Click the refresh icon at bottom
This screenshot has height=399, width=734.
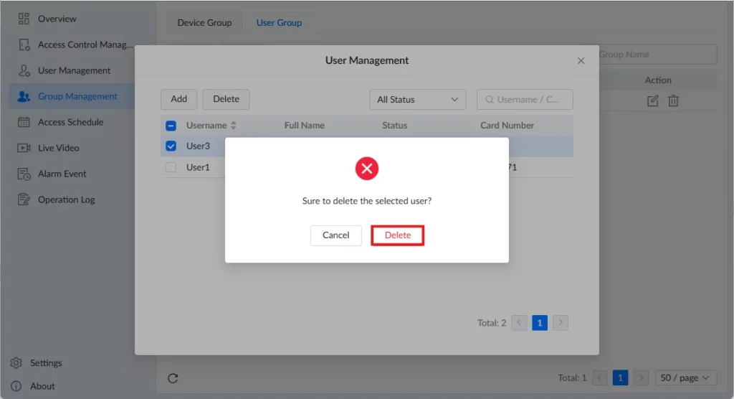[173, 378]
